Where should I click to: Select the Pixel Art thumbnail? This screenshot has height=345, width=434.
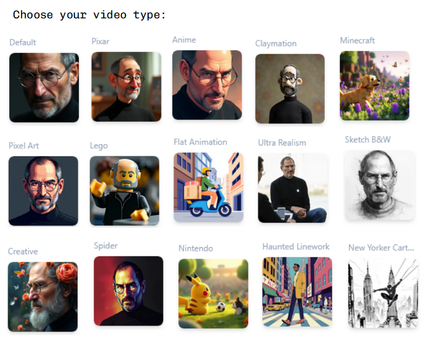pyautogui.click(x=43, y=191)
